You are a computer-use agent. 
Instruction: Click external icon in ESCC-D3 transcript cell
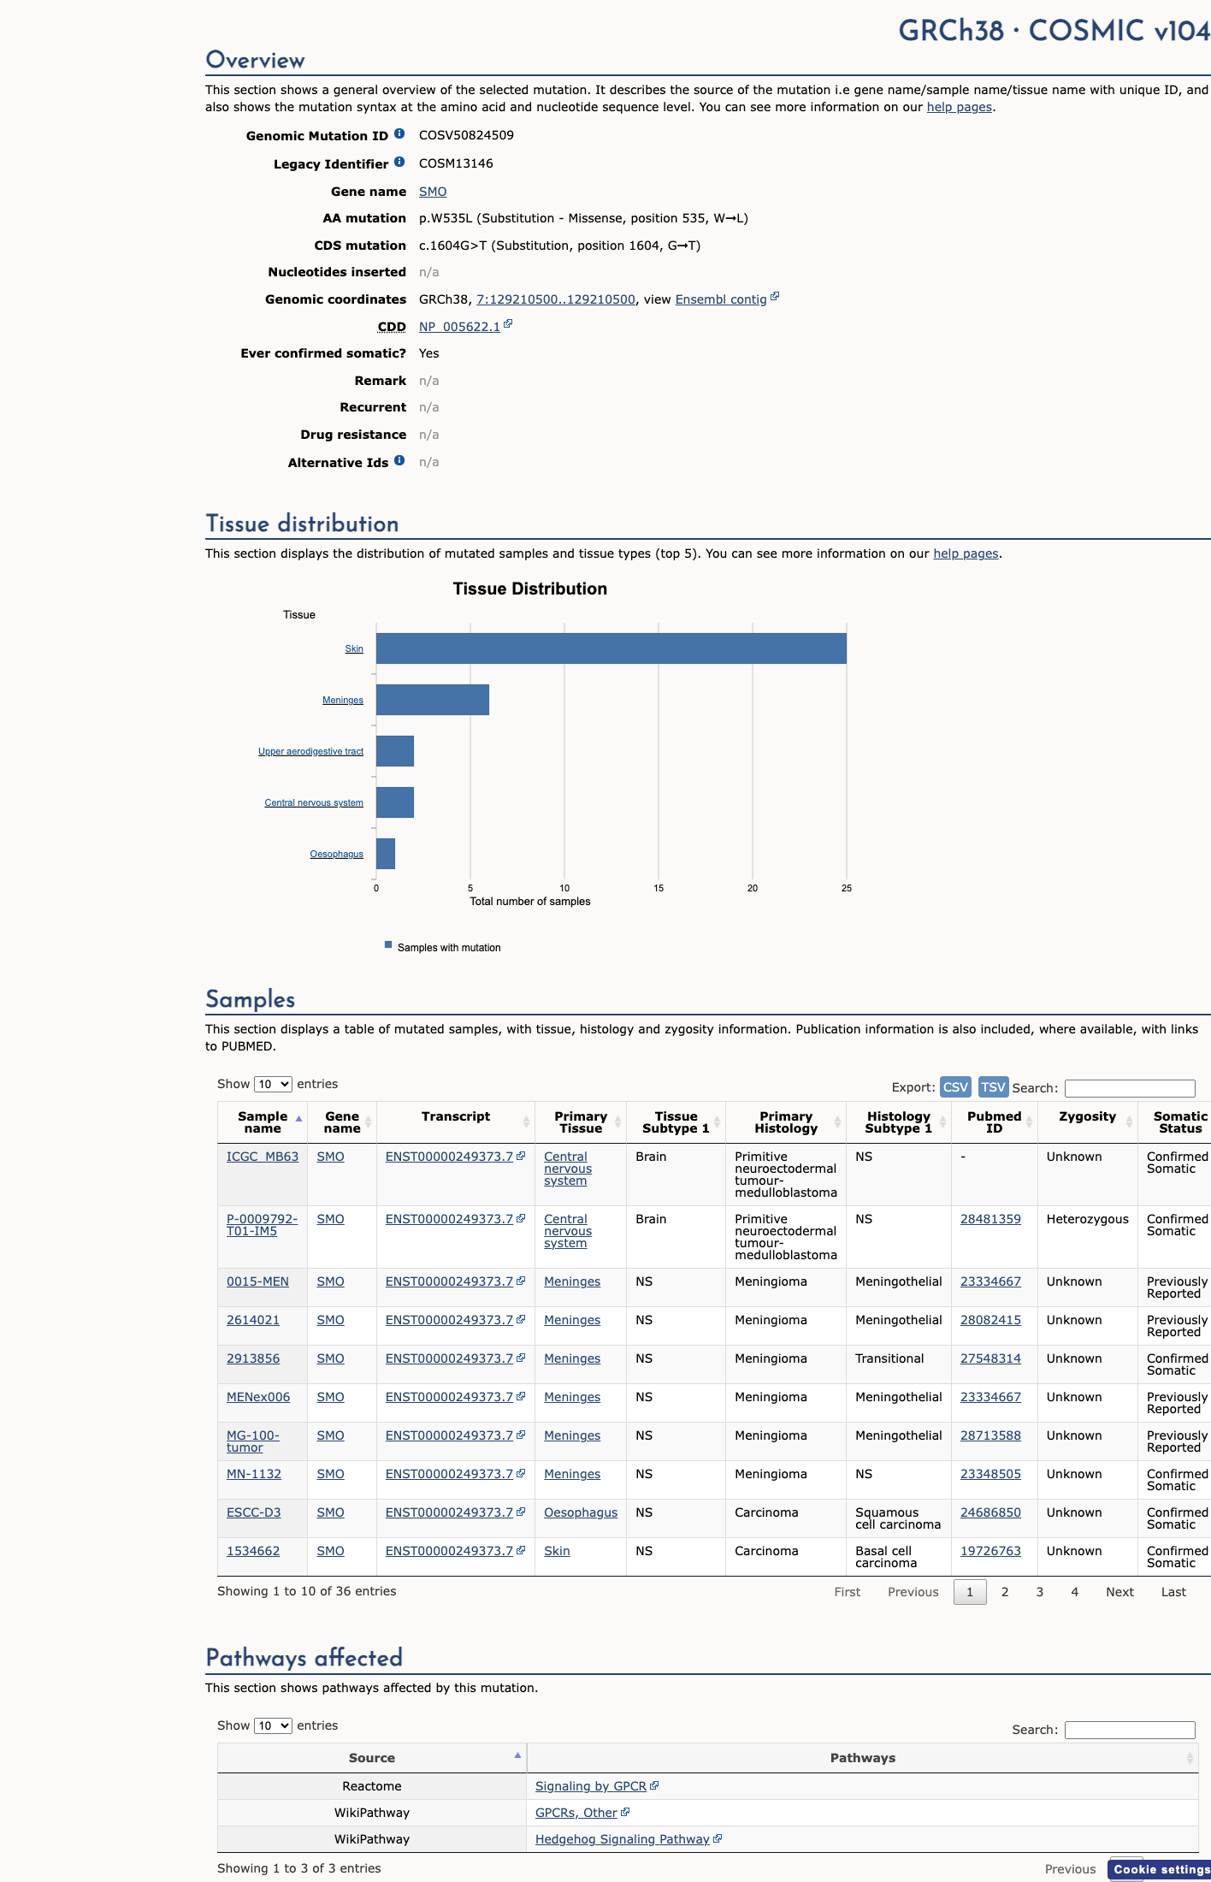point(521,1512)
